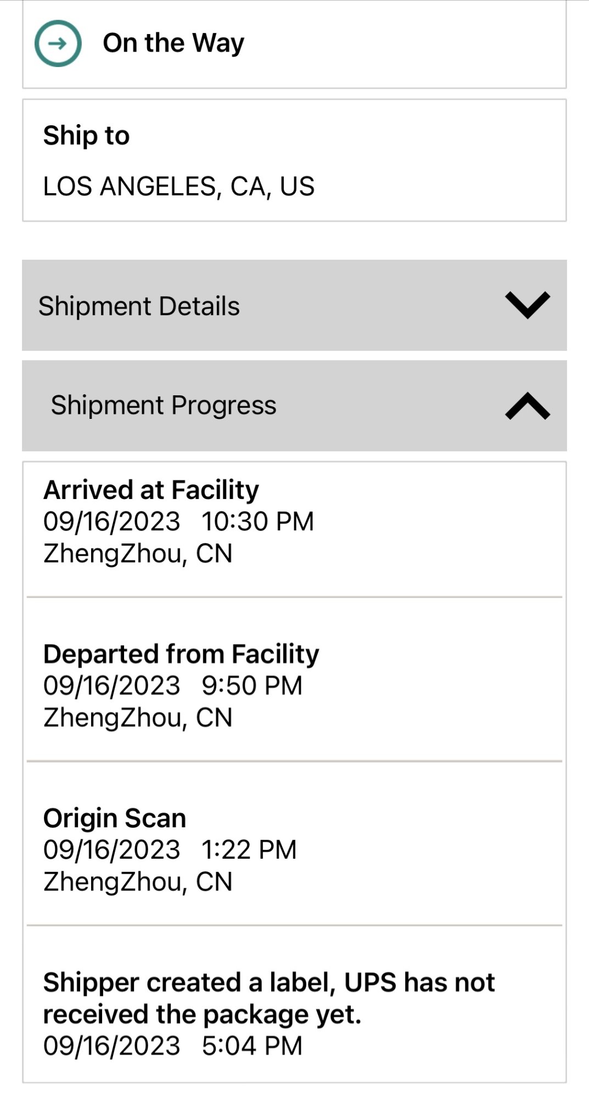Tap the 10:30 PM arrival timestamp
Screen dimensions: 589x1098
click(257, 521)
